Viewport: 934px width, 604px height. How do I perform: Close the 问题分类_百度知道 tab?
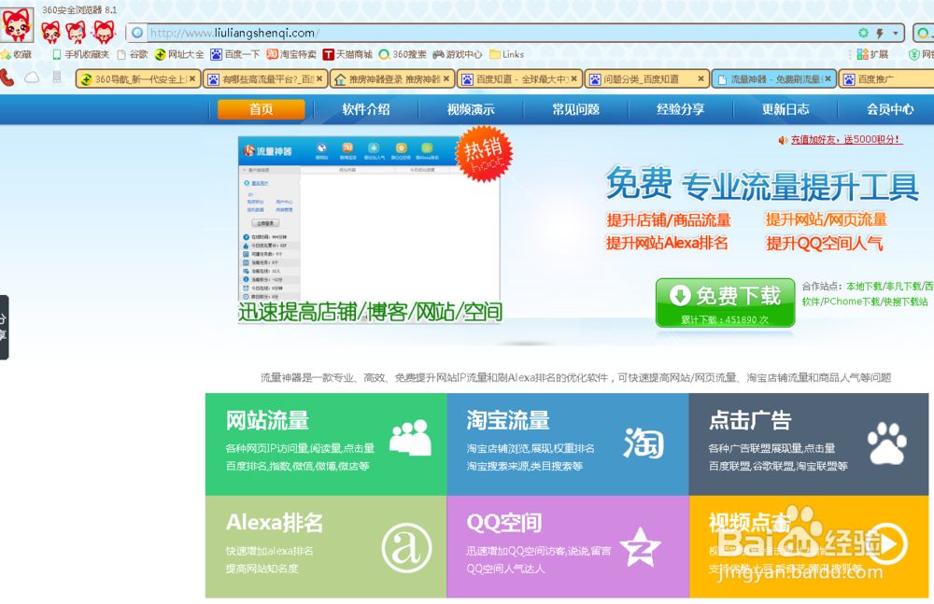701,78
